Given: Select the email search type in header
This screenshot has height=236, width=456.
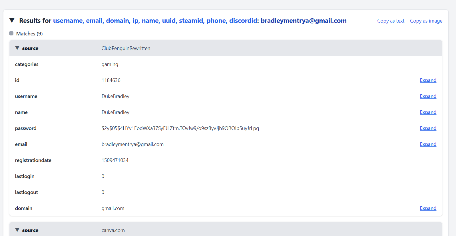Looking at the screenshot, I should (94, 21).
